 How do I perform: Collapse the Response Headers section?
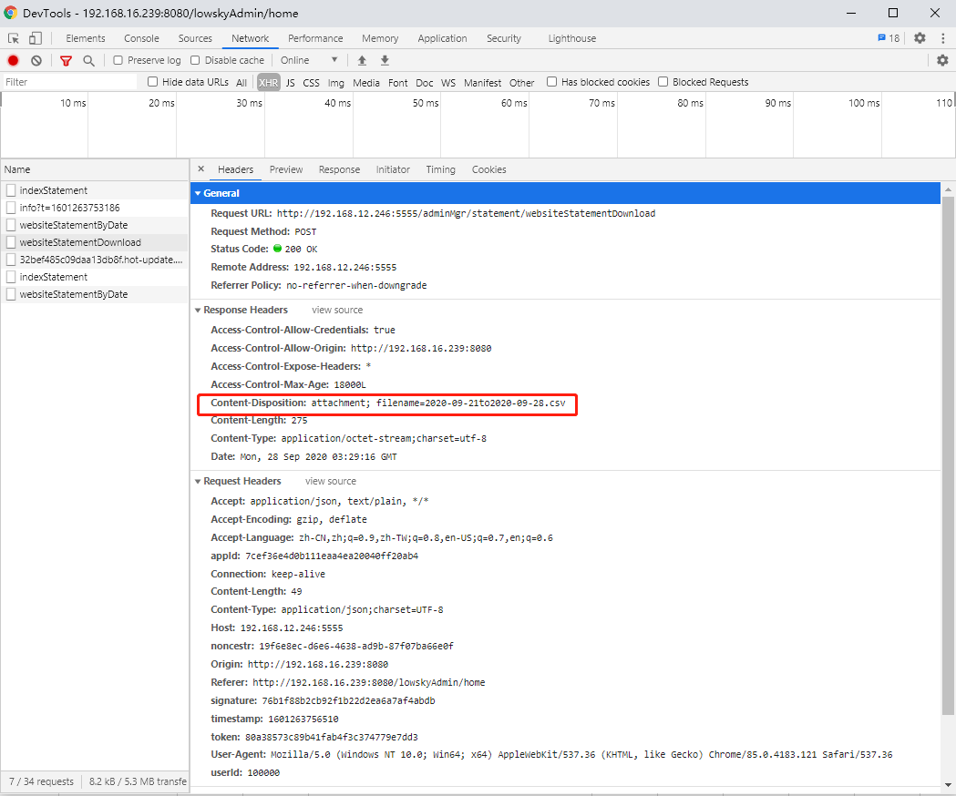click(198, 311)
